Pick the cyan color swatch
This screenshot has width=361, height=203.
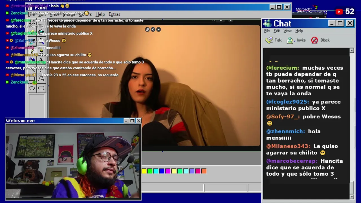pyautogui.click(x=156, y=171)
